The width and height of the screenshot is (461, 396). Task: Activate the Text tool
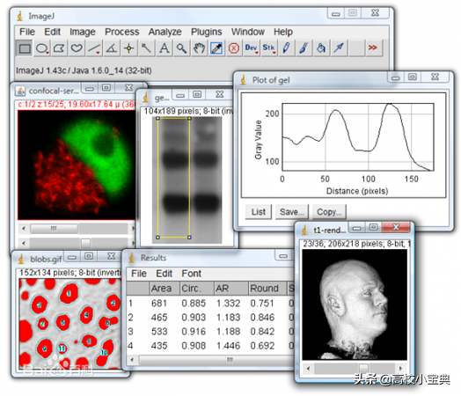[164, 48]
